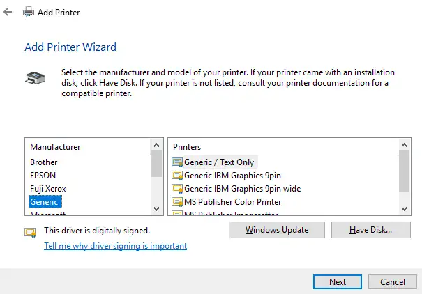This screenshot has height=294, width=422.
Task: Click the Manufacturer column header
Action: (55, 147)
